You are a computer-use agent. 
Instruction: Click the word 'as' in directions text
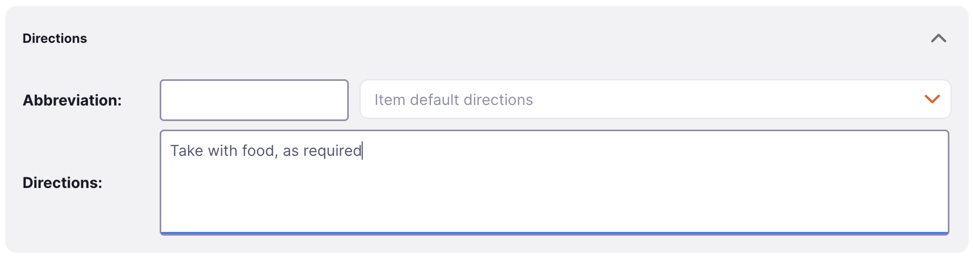click(x=290, y=151)
